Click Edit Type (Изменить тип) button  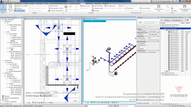154,27
